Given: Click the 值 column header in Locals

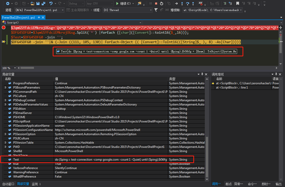Looking at the screenshot, I should (x=111, y=79).
